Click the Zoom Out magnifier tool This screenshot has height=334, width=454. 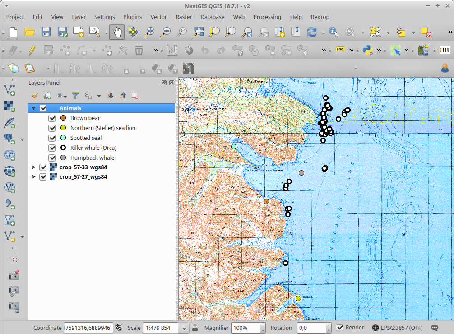(166, 32)
